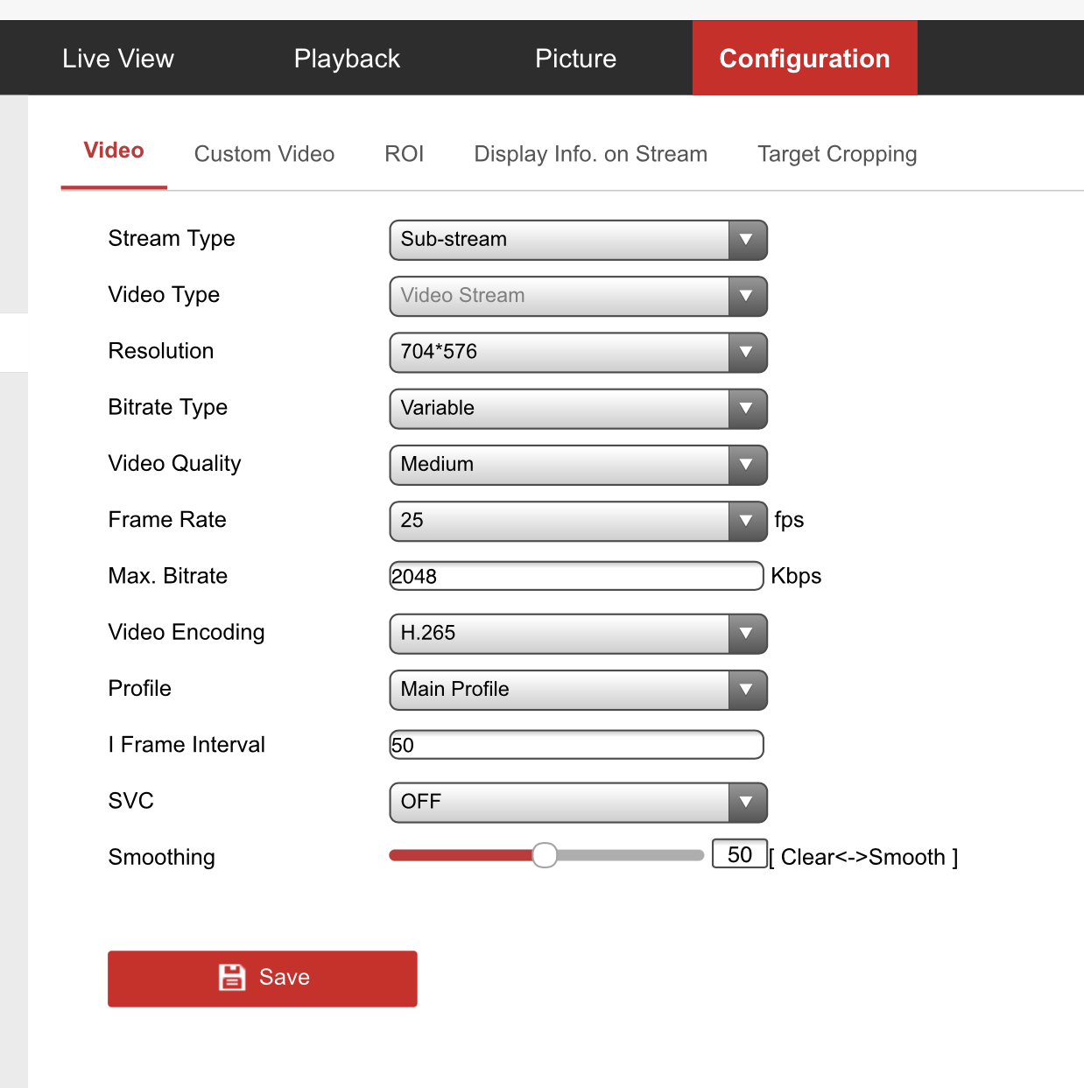The height and width of the screenshot is (1088, 1084).
Task: Open the SVC dropdown set to OFF
Action: coord(578,802)
